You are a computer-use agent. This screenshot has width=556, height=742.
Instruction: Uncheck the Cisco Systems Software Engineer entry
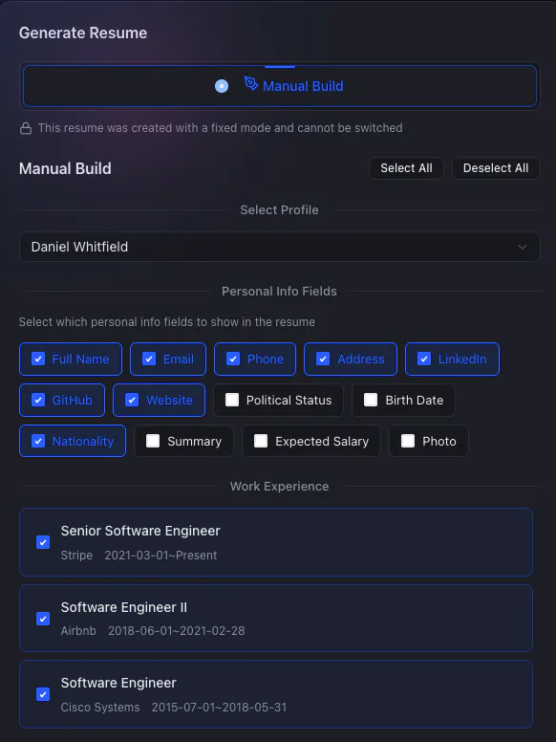point(43,694)
